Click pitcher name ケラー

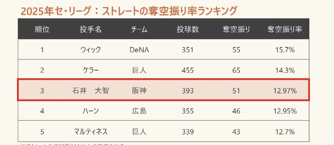pos(91,70)
